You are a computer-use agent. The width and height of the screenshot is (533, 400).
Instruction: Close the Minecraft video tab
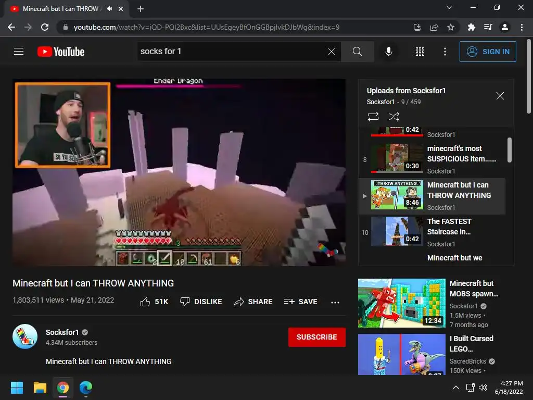pyautogui.click(x=121, y=9)
